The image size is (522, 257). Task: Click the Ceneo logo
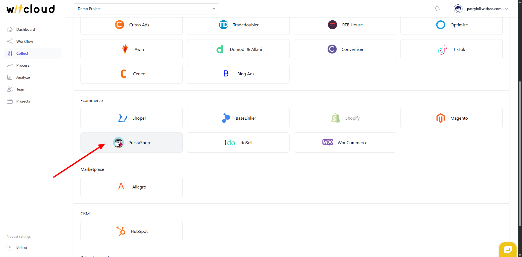point(123,74)
